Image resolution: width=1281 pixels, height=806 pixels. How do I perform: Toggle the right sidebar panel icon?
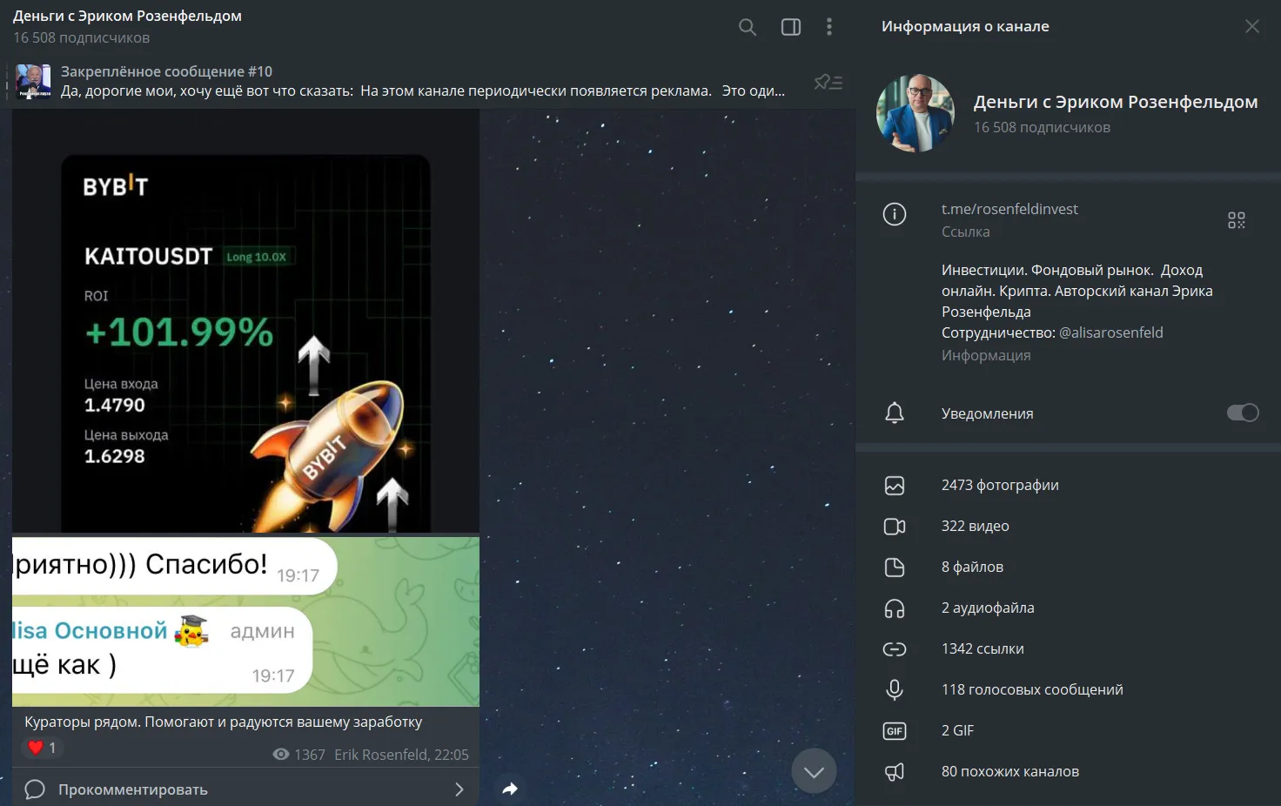(x=791, y=27)
